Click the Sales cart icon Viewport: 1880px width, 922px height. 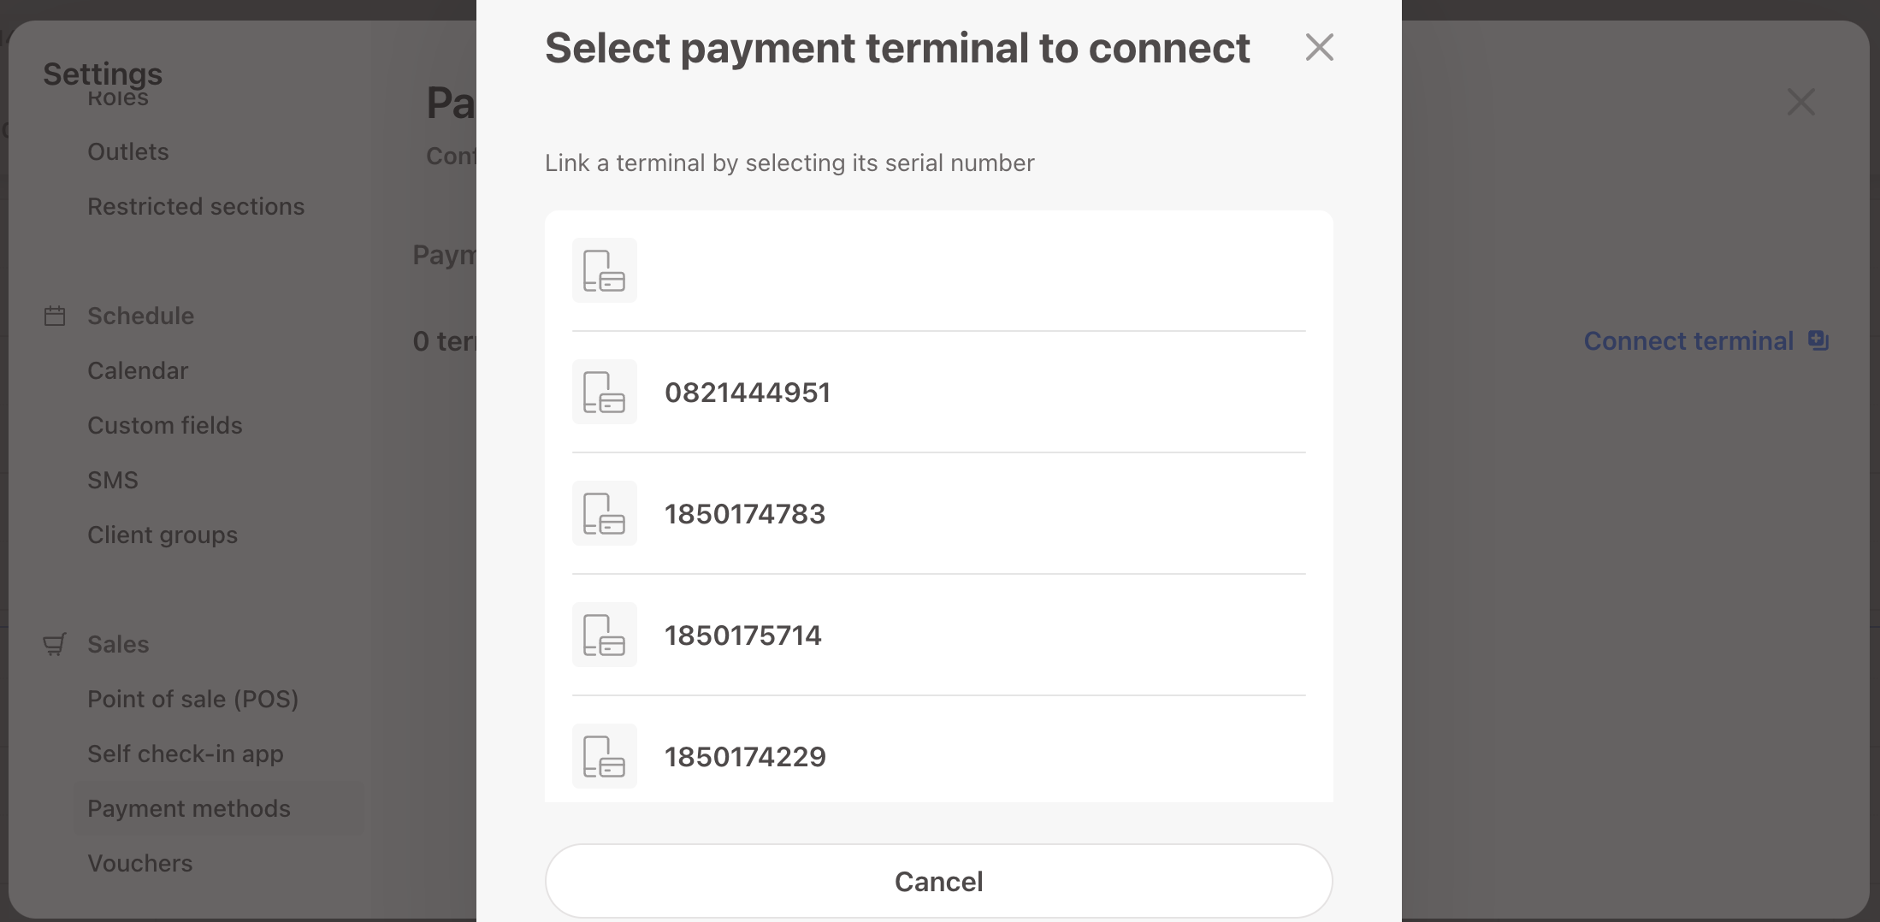click(55, 644)
